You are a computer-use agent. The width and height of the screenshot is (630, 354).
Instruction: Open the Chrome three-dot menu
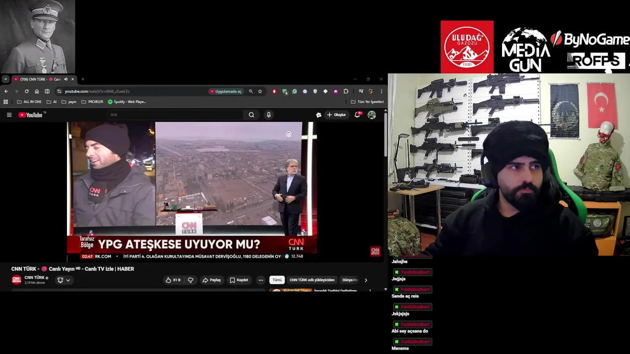(381, 91)
